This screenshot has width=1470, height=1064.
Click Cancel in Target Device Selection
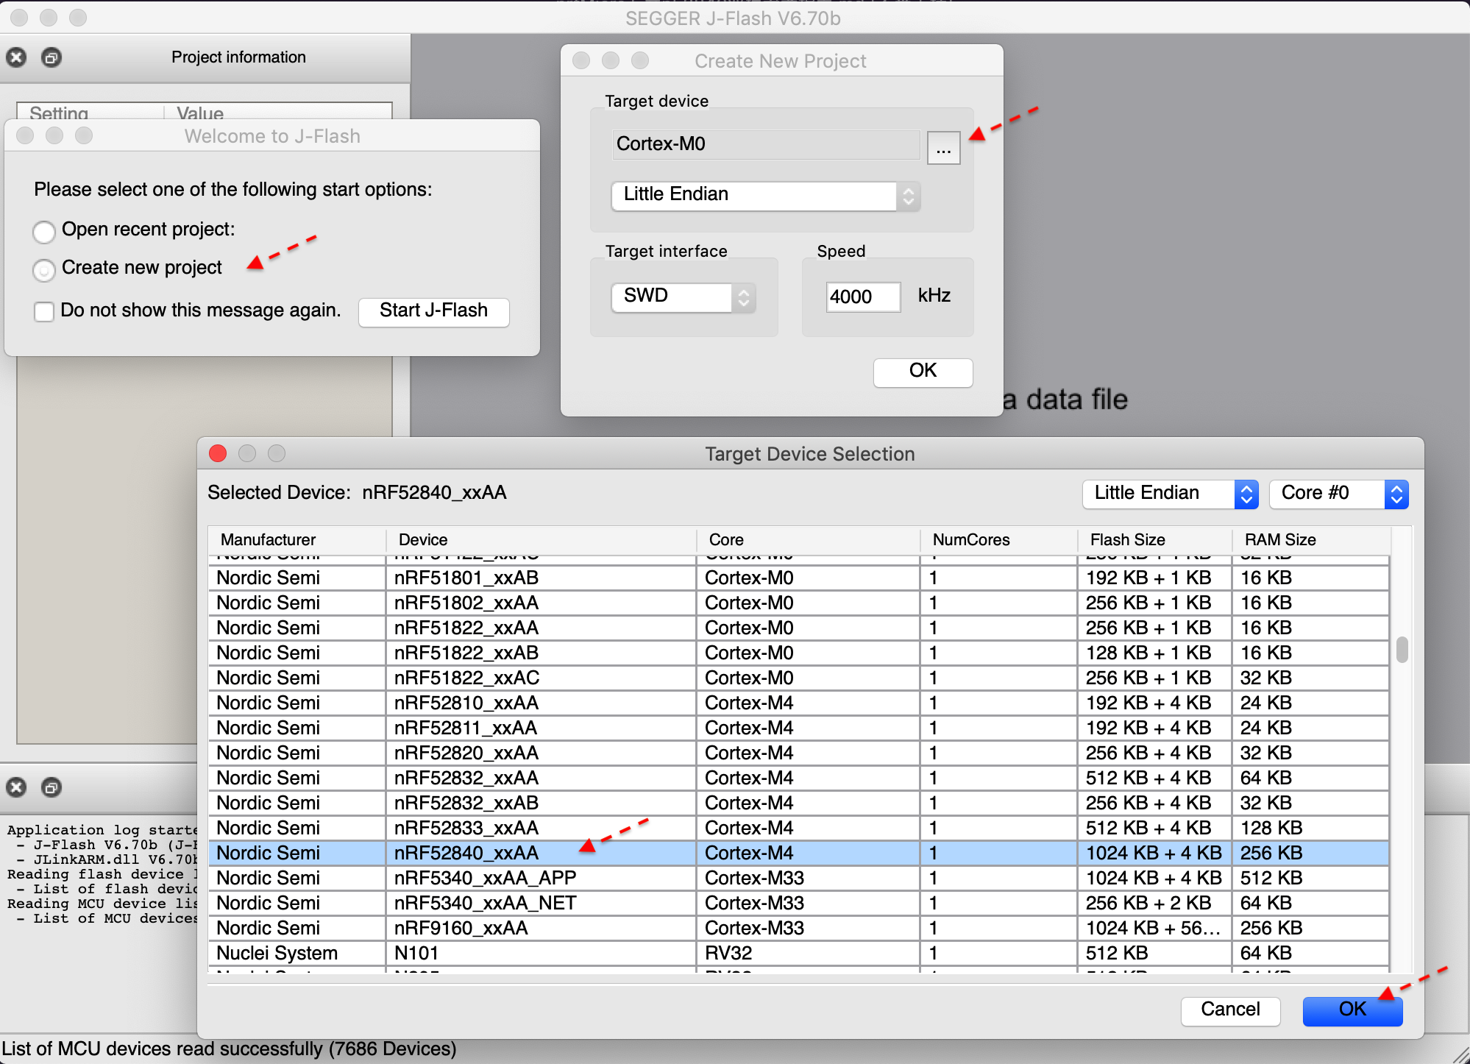click(x=1230, y=1010)
